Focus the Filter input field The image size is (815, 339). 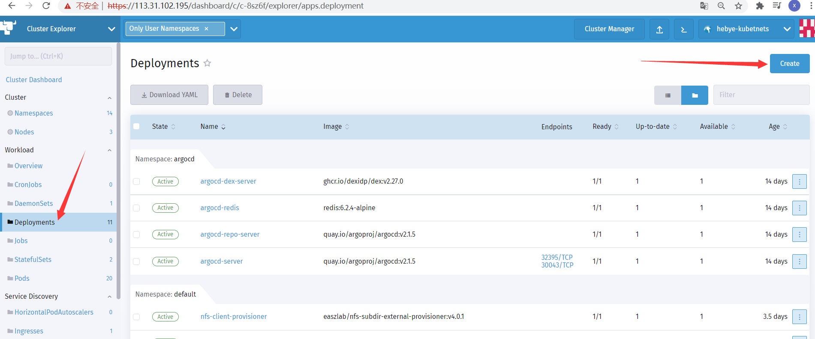pyautogui.click(x=761, y=95)
